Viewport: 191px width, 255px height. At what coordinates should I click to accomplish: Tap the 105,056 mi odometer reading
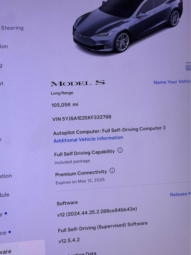pyautogui.click(x=65, y=105)
